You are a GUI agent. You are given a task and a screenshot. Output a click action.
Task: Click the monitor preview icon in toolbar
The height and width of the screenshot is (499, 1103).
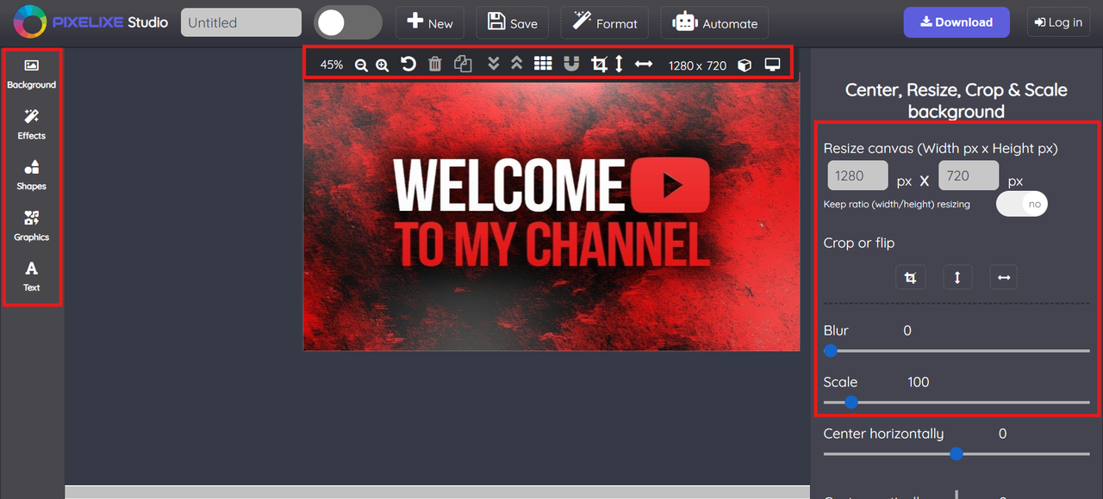(x=772, y=65)
